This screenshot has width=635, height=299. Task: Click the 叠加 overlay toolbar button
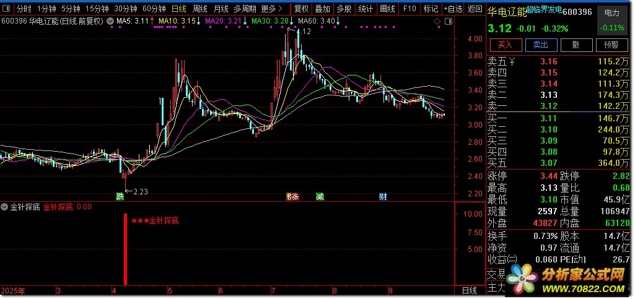click(x=323, y=9)
